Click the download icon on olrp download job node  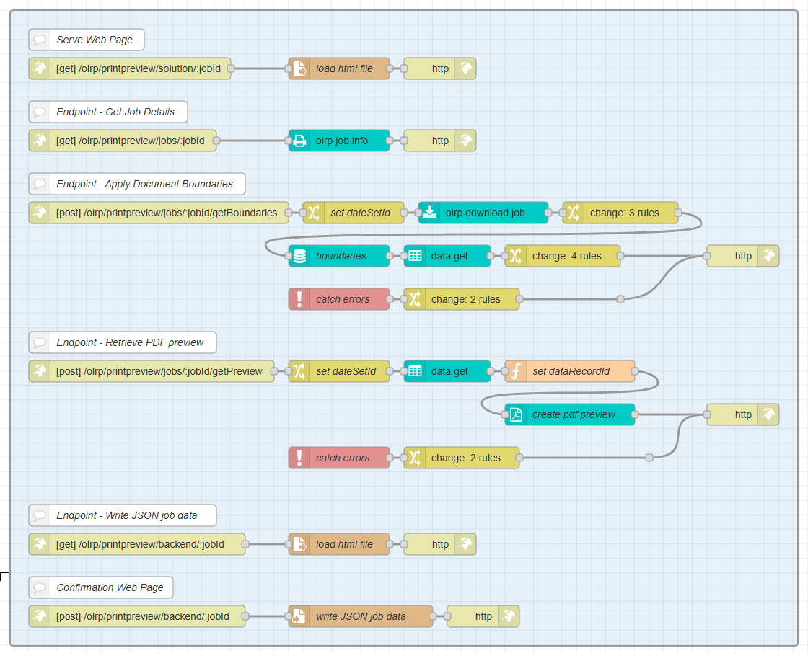point(429,213)
